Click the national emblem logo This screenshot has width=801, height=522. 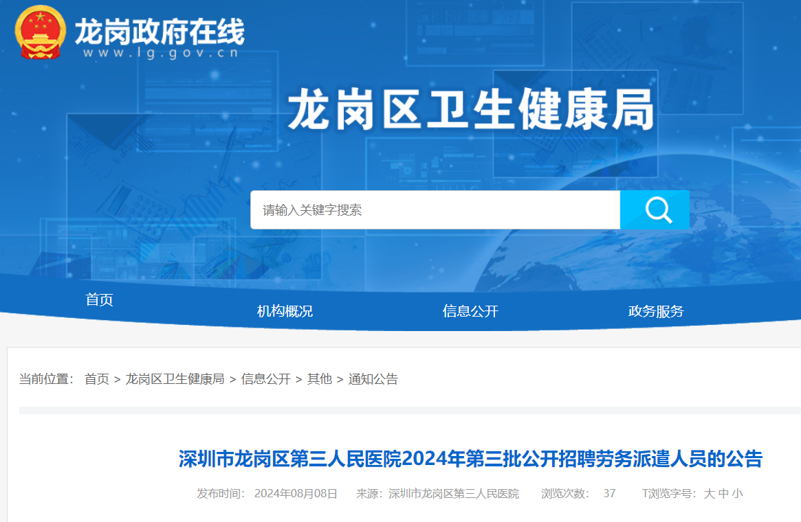coord(41,33)
